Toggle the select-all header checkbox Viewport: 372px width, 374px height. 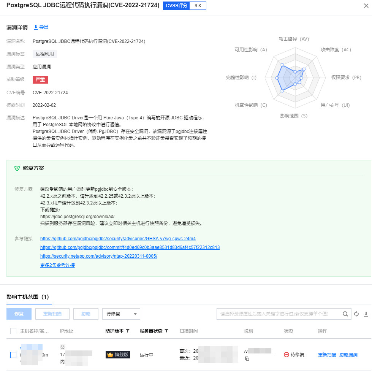[13, 331]
